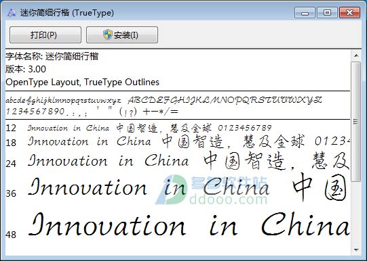This screenshot has height=261, width=367.
Task: Click the text 版本: 3.00
Action: coord(26,69)
